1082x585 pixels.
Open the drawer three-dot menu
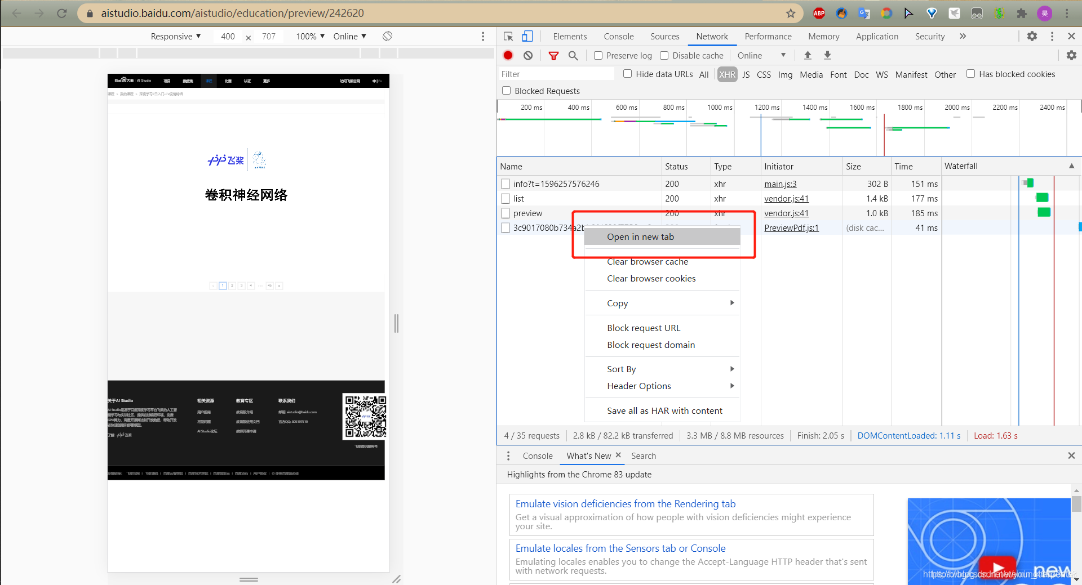click(x=508, y=456)
